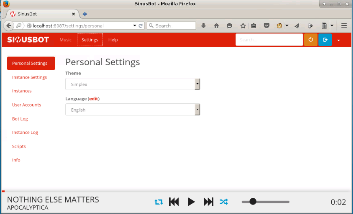Screen dimensions: 353x214
Task: Open the Instances page
Action: click(22, 91)
